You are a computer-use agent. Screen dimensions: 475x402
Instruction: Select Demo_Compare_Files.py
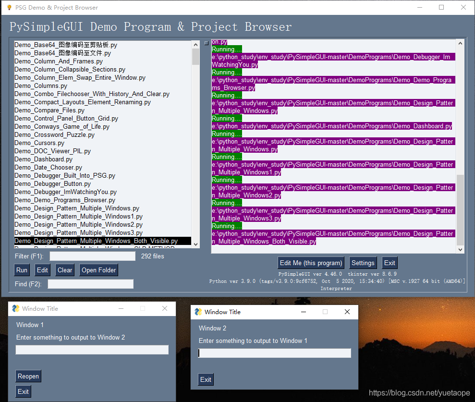coord(103,110)
